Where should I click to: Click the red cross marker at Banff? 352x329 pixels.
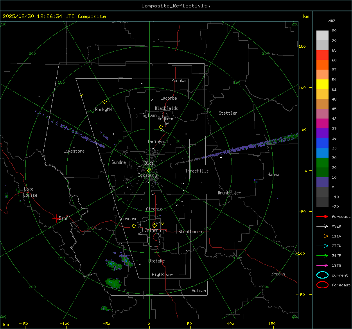[56, 218]
